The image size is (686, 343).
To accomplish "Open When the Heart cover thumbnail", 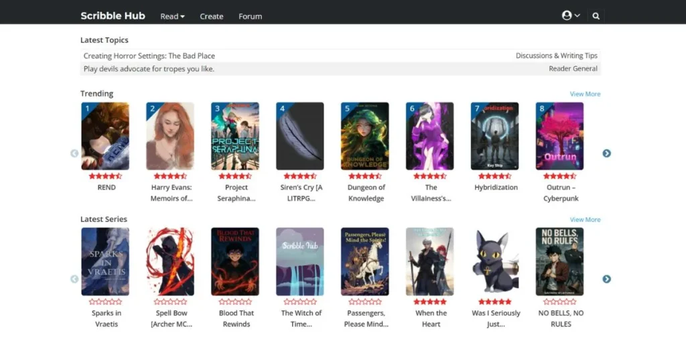I will [x=430, y=262].
